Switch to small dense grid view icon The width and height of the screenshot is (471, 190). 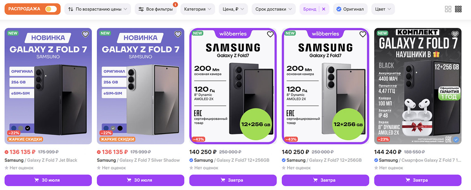click(458, 9)
